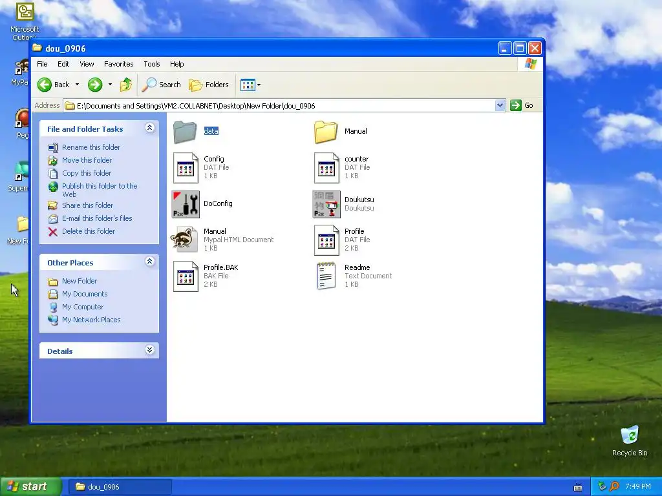Click the keyboard icon near the system tray
The height and width of the screenshot is (496, 662).
[x=578, y=487]
